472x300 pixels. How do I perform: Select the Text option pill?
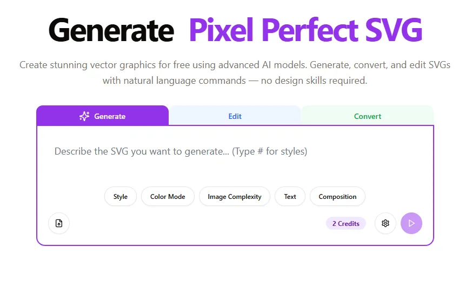pos(290,197)
